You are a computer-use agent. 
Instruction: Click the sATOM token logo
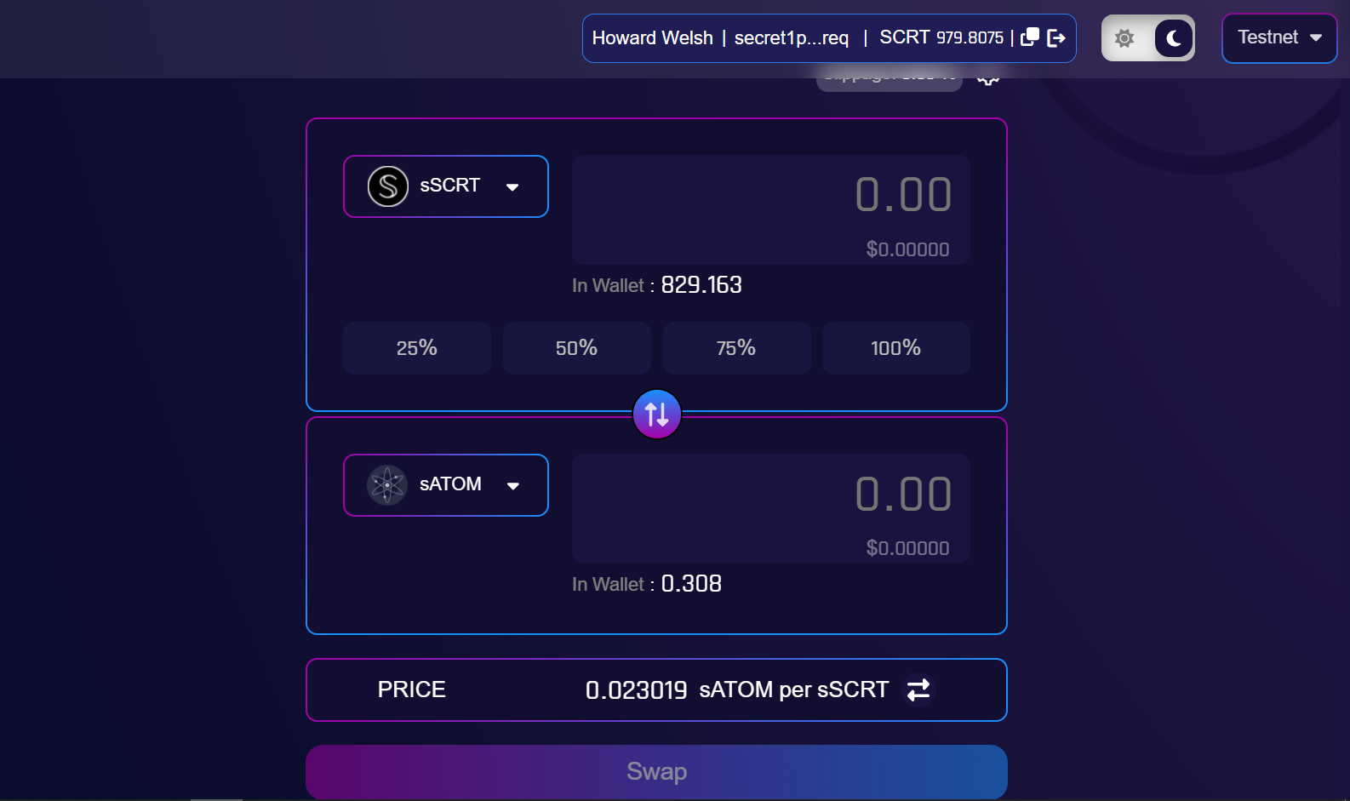pos(387,485)
